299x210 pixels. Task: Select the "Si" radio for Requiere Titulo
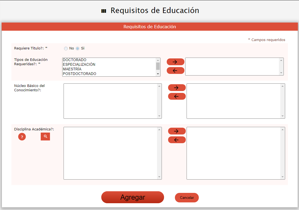(77, 49)
